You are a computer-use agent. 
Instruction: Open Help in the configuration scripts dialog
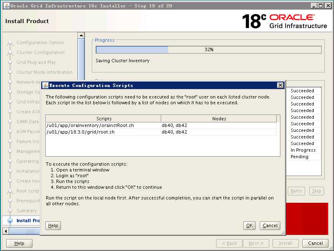click(x=53, y=226)
